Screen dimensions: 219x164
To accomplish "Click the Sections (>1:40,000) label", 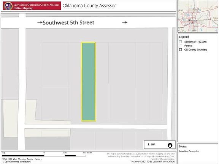I will click(x=195, y=42).
